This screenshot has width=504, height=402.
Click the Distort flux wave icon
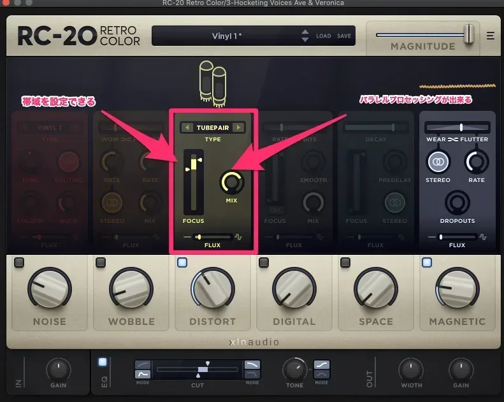click(238, 237)
